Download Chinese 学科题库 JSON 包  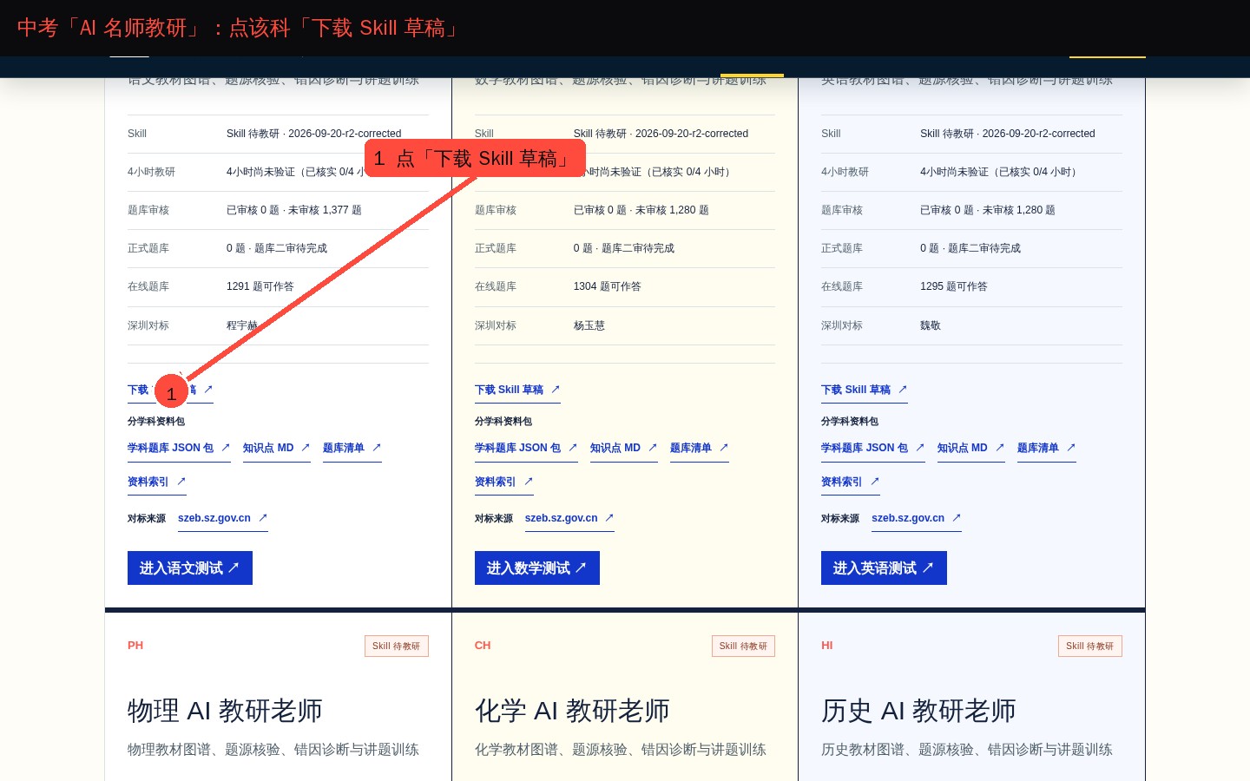(x=179, y=449)
